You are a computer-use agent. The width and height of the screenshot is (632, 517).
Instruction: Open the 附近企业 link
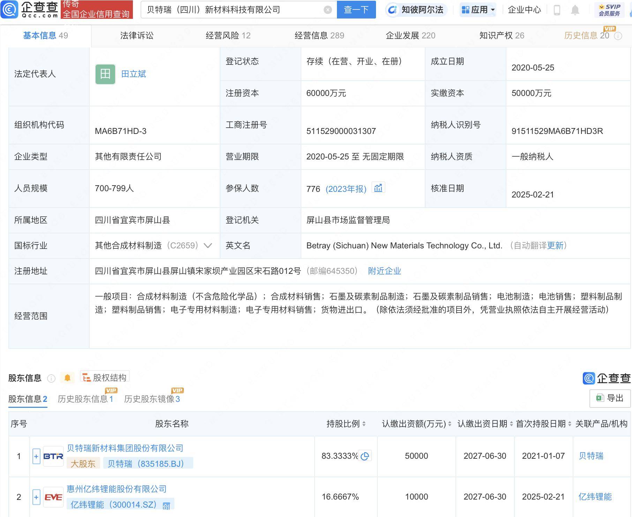[x=384, y=271]
